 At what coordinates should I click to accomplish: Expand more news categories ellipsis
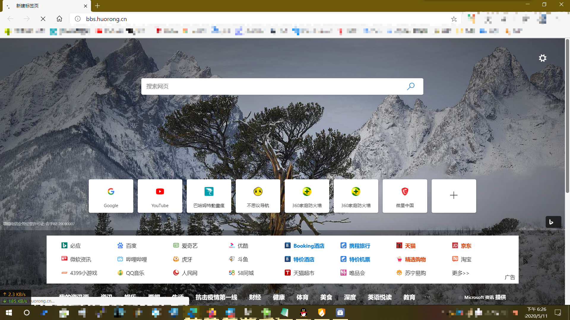427,297
